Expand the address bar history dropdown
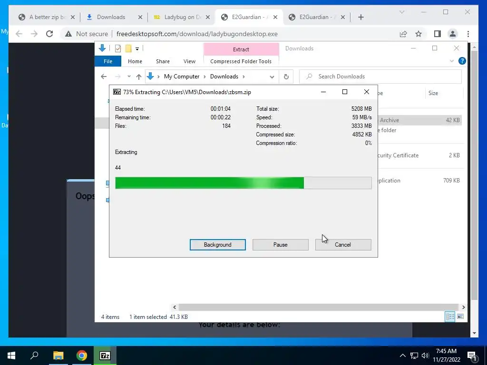The width and height of the screenshot is (487, 365). tap(272, 77)
